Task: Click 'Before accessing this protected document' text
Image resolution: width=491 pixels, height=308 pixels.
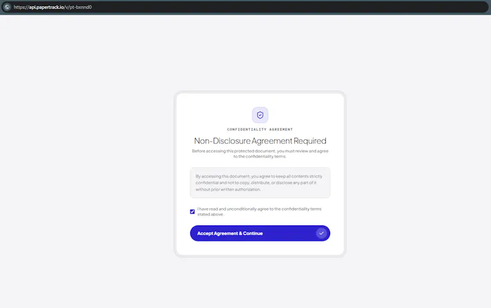Action: [260, 154]
